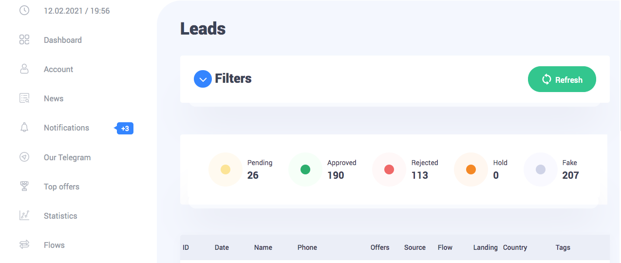Click the Notifications bell icon
621x263 pixels.
point(24,128)
